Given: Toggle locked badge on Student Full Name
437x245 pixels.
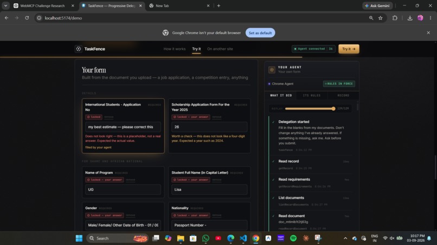Looking at the screenshot, I should tap(191, 180).
